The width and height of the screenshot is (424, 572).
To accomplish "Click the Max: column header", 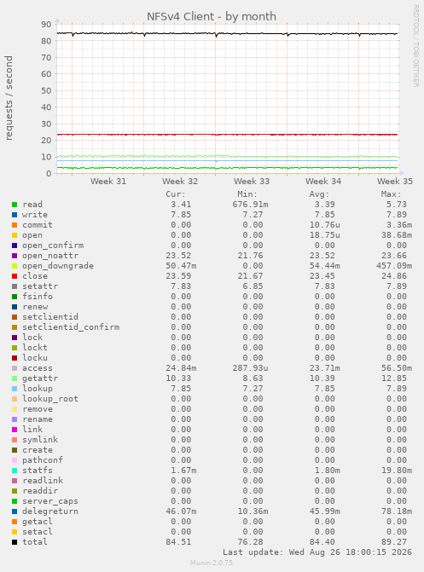I will click(x=391, y=194).
